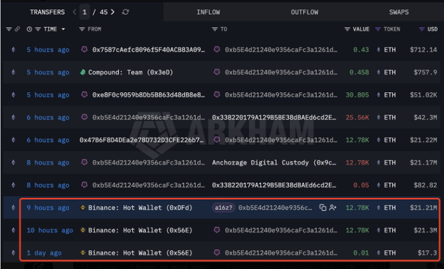Click entity icon of sender 0x7587cAefc
This screenshot has height=269, width=444.
[x=84, y=49]
